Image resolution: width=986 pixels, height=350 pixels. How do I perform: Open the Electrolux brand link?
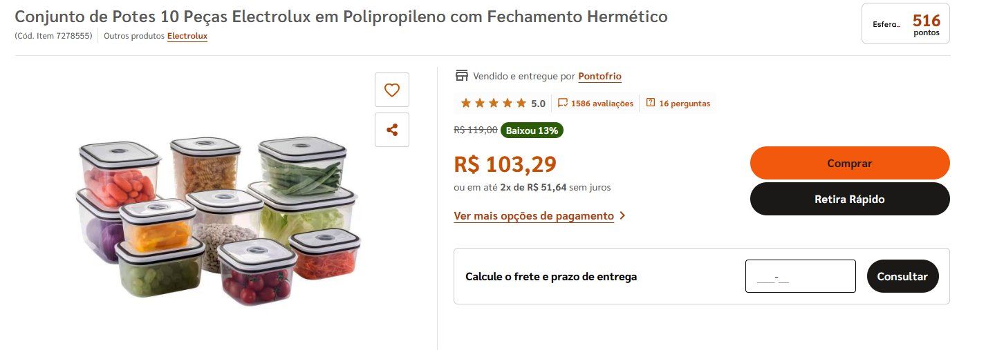(187, 36)
